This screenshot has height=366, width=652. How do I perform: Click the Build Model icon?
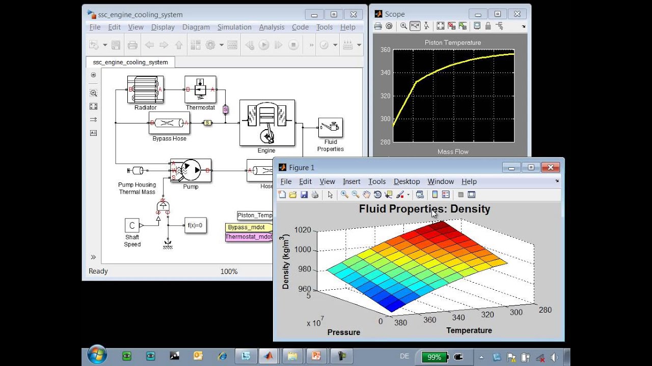[348, 45]
